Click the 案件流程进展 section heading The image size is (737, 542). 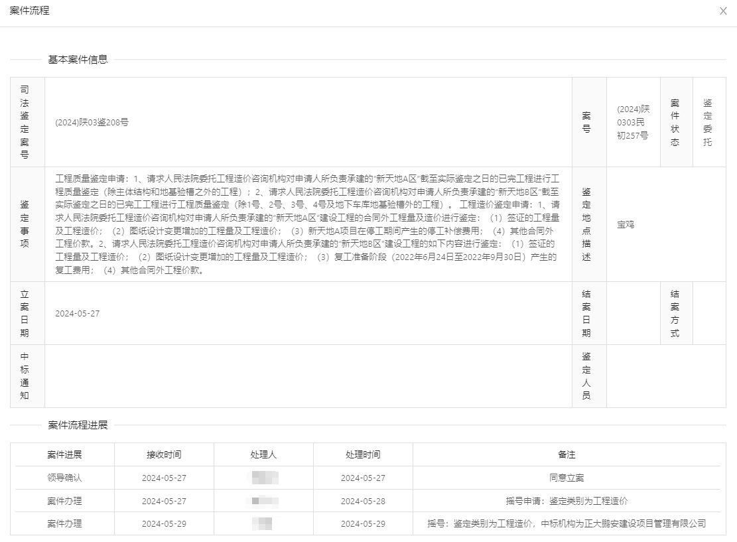pos(78,425)
